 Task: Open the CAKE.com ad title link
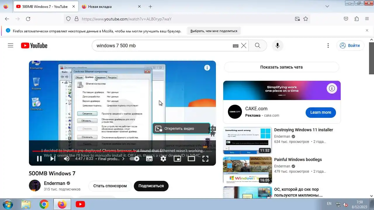point(256,108)
